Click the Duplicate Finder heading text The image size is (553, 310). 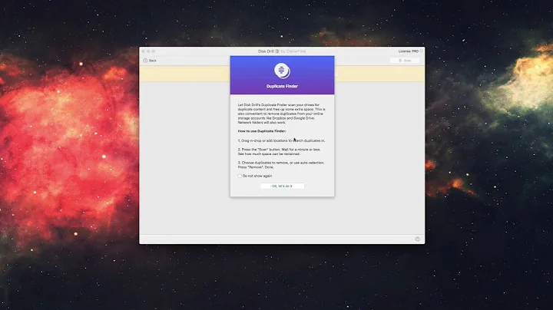coord(282,86)
